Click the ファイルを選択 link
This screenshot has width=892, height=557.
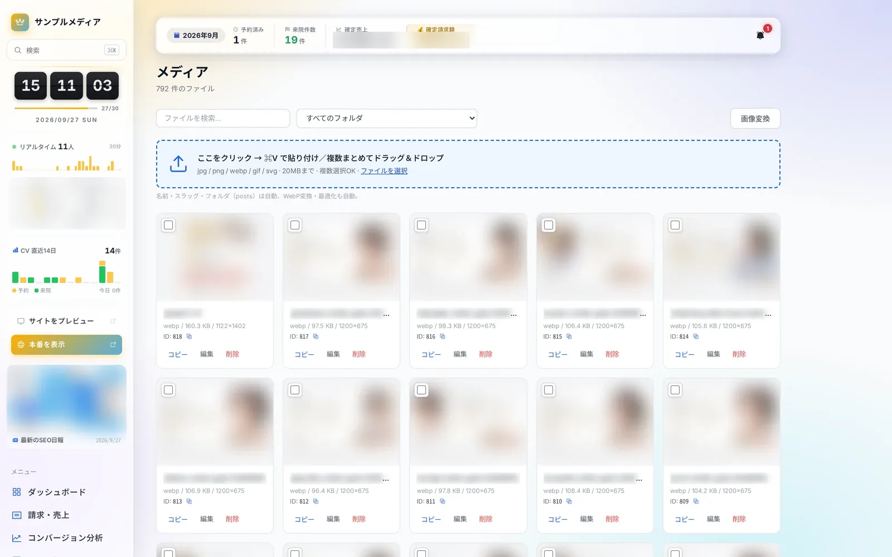(x=384, y=171)
